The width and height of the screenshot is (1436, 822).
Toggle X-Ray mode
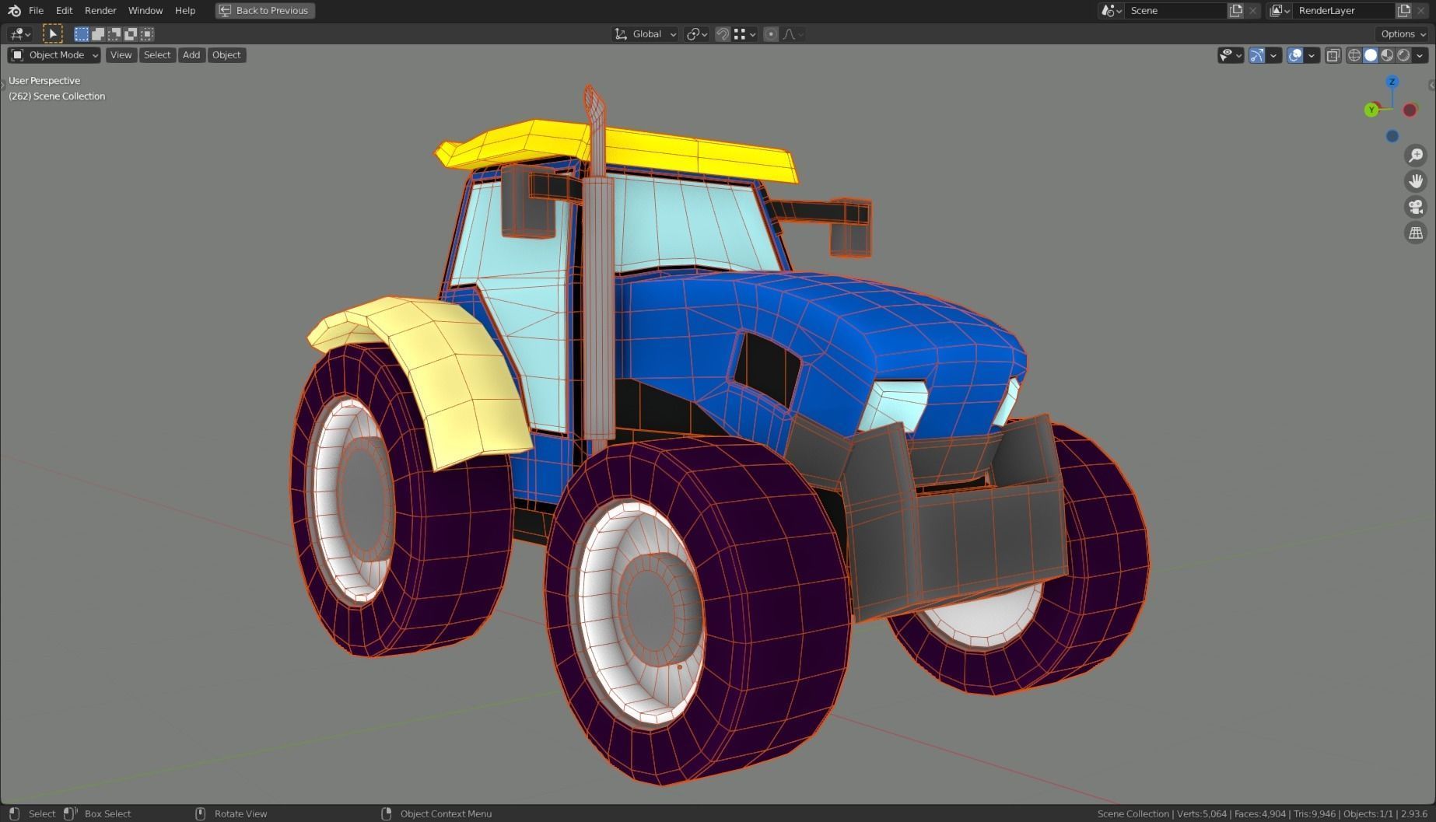[1333, 54]
